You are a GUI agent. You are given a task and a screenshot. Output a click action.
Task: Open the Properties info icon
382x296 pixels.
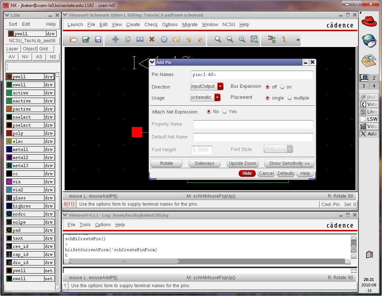[164, 39]
